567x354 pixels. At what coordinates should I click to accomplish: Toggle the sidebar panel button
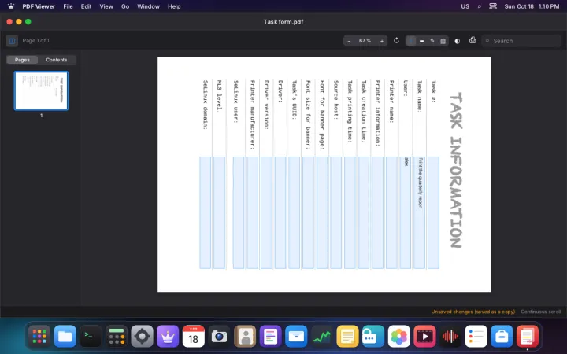coord(12,41)
